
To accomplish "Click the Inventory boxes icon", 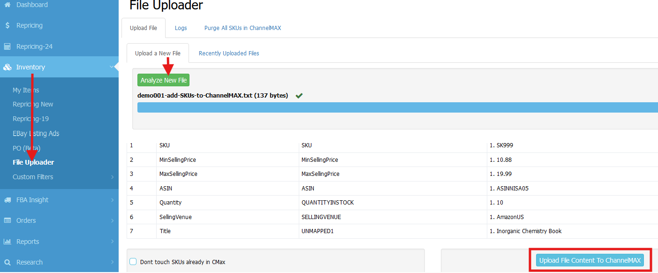I will [x=8, y=67].
